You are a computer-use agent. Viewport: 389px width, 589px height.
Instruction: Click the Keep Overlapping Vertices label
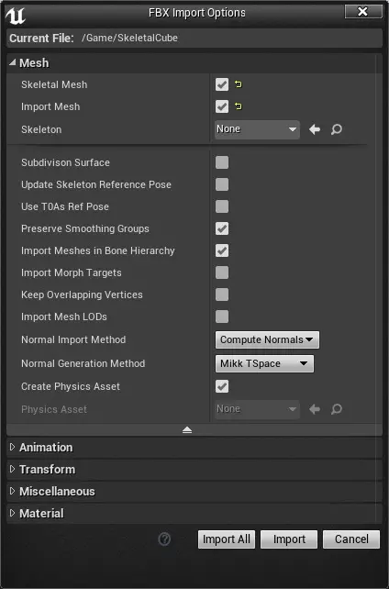tap(82, 294)
